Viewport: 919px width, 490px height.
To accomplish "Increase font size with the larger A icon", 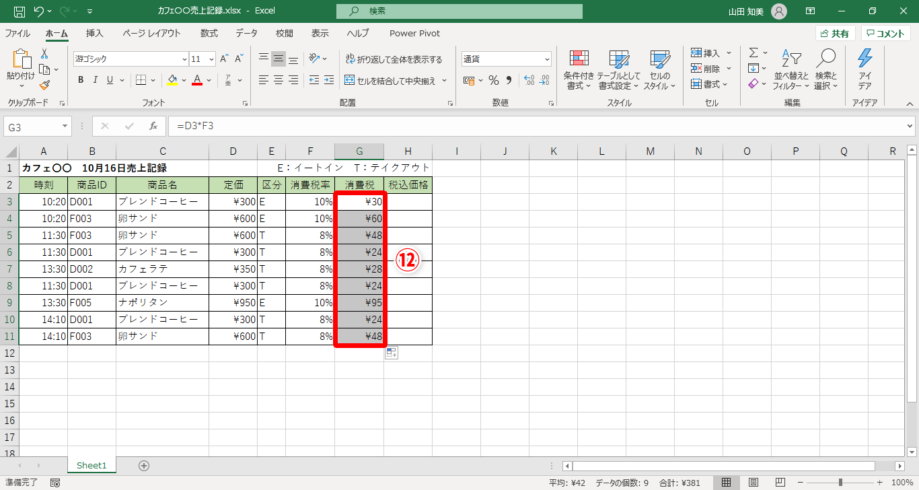I will 225,59.
